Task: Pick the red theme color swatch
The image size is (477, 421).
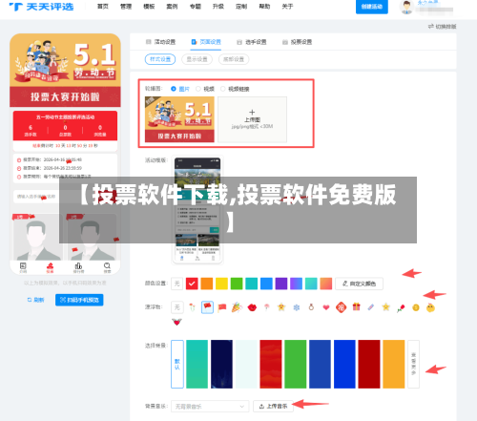Action: [x=192, y=284]
